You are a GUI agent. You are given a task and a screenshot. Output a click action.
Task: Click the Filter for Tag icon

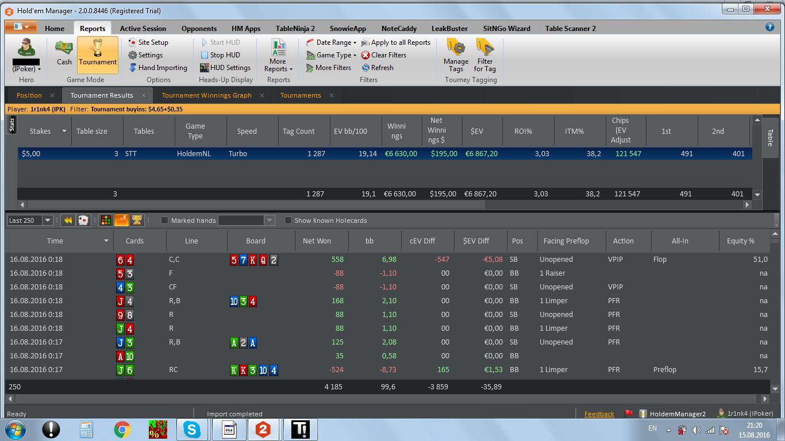(x=484, y=55)
